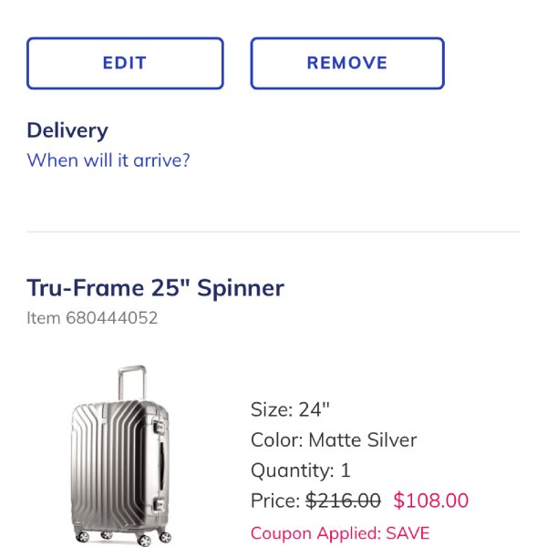Image resolution: width=547 pixels, height=547 pixels.
Task: Open the Tru-Frame 25" Spinner product title
Action: 155,288
